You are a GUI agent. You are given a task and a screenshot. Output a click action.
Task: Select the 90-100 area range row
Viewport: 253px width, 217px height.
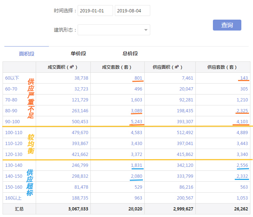pos(12,122)
